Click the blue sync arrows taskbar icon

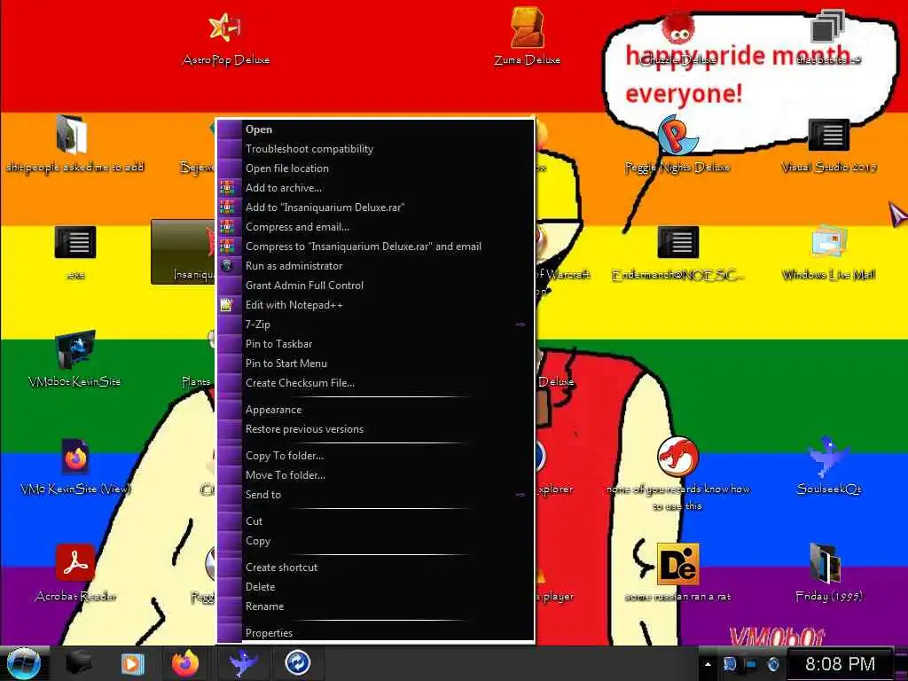pos(298,663)
